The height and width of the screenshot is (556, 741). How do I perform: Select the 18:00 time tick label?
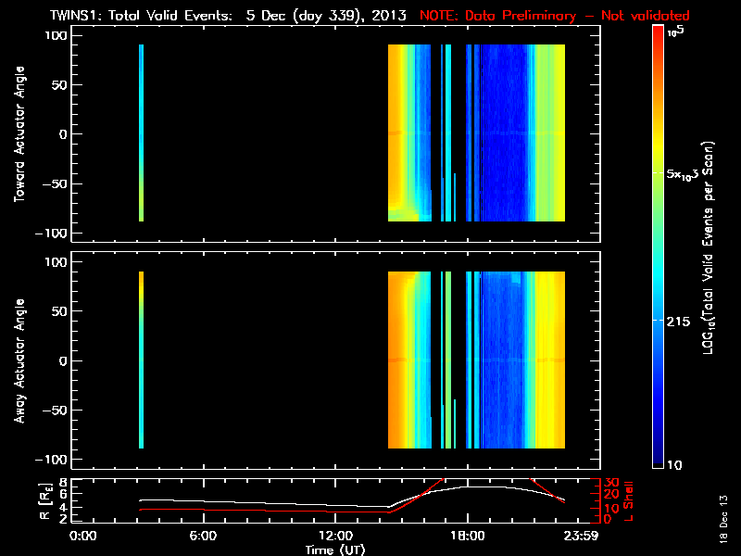click(467, 536)
